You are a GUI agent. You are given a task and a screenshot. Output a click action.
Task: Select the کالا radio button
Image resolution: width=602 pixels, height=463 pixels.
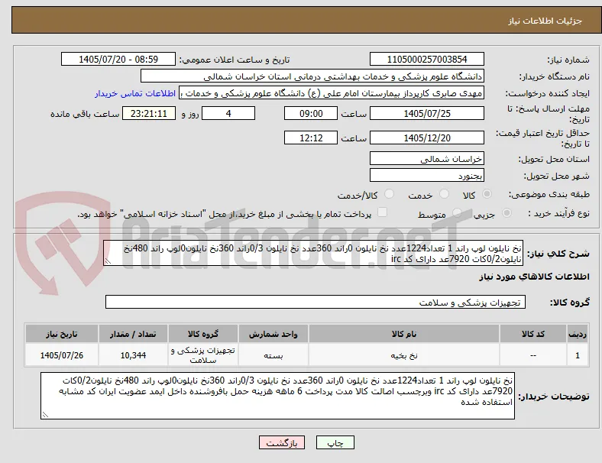(487, 194)
